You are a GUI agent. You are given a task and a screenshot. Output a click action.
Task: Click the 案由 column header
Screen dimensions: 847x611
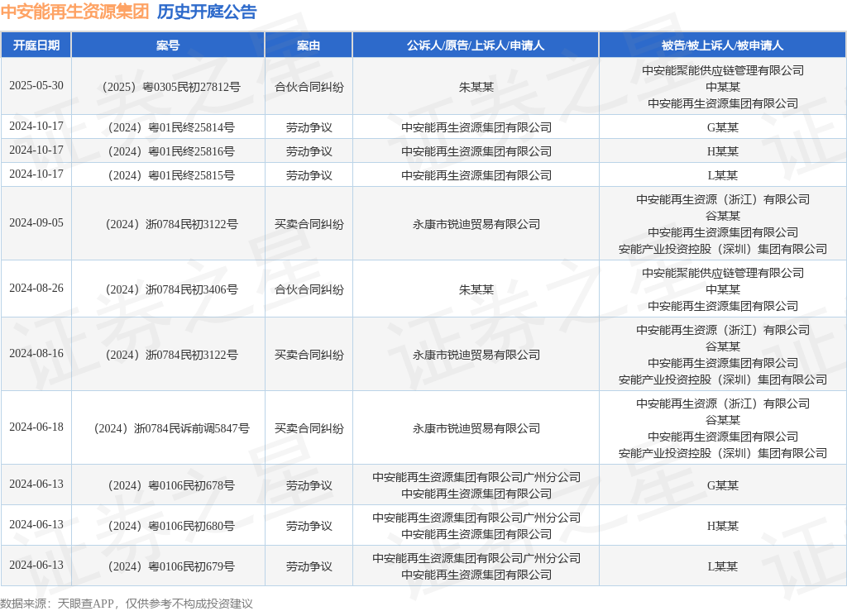coord(309,45)
